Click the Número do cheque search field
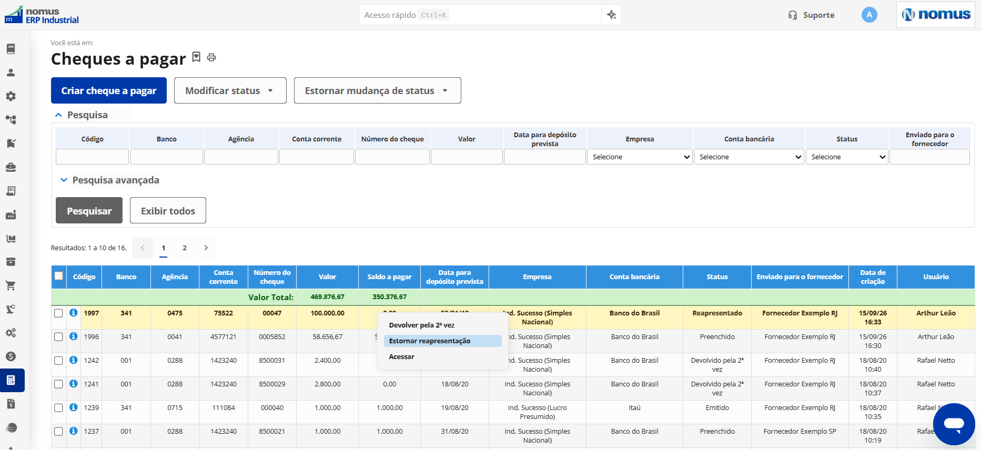This screenshot has width=981, height=450. point(392,157)
